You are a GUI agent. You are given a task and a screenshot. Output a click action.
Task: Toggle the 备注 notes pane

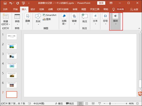[59, 103]
